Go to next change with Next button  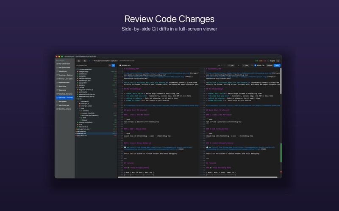pyautogui.click(x=246, y=65)
